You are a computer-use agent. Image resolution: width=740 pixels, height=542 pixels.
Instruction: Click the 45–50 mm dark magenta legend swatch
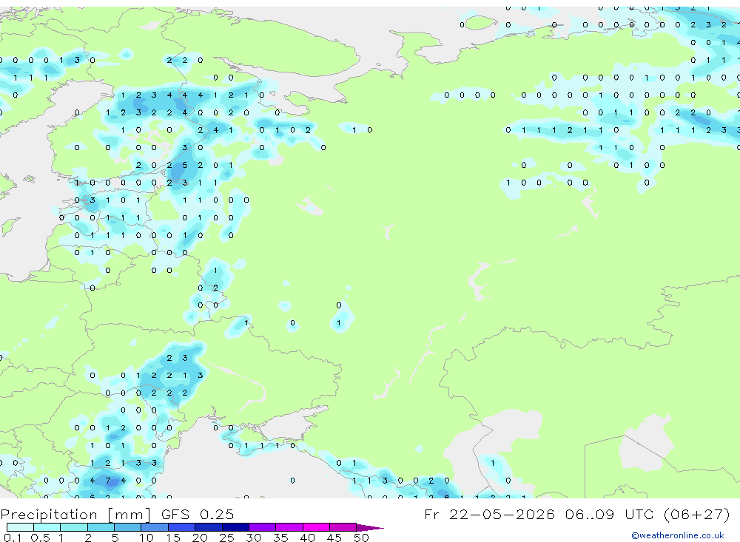click(x=343, y=527)
